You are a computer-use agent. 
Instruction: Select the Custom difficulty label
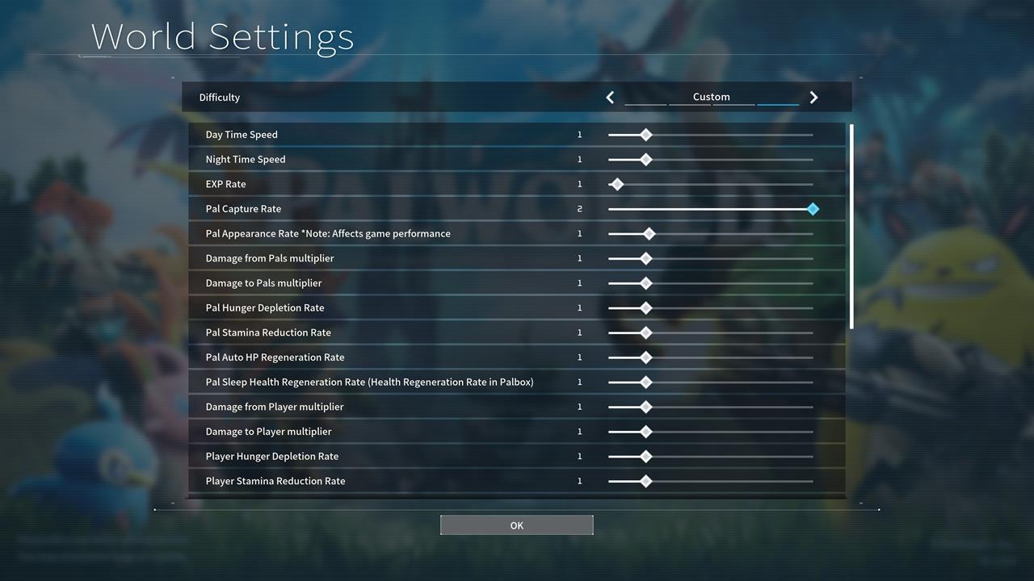point(711,97)
